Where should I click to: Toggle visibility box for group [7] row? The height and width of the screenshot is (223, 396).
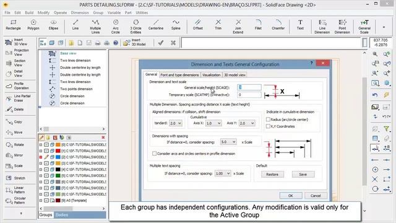point(46,188)
